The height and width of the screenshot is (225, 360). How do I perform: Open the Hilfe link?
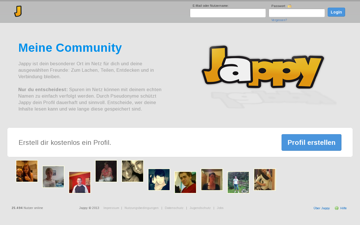pyautogui.click(x=343, y=208)
